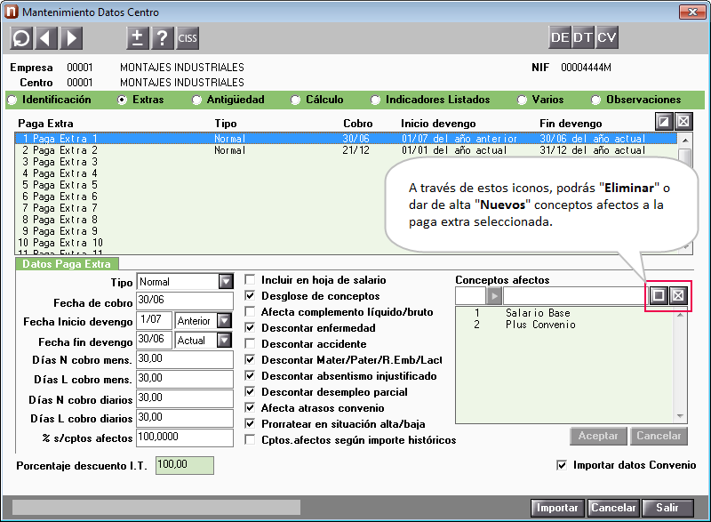The height and width of the screenshot is (522, 711).
Task: Toggle Importar datos Convenio checkbox
Action: pyautogui.click(x=562, y=465)
